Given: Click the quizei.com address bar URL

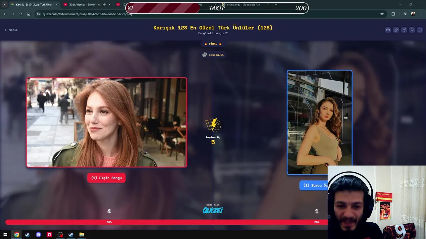Looking at the screenshot, I should (88, 14).
